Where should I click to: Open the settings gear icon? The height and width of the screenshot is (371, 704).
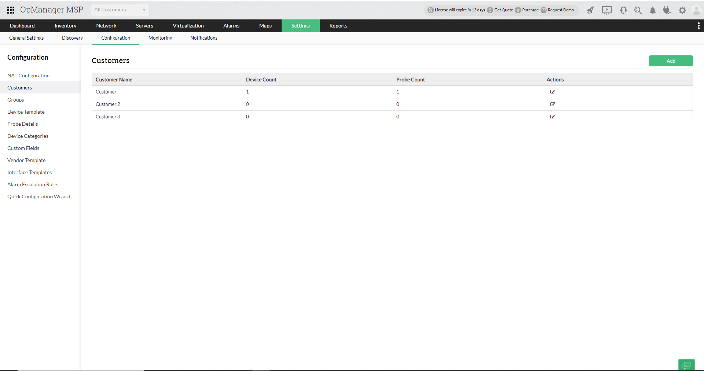point(682,10)
